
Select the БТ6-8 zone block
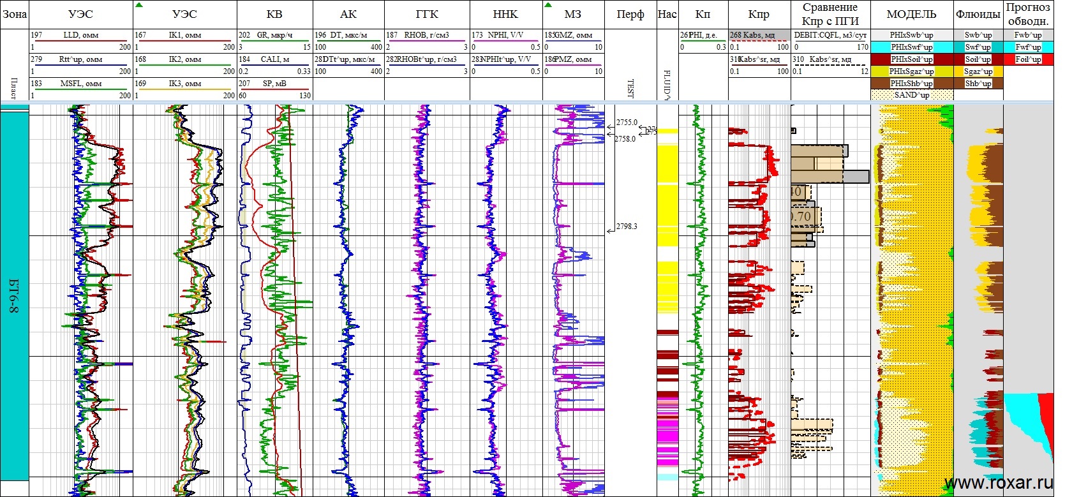[x=14, y=295]
